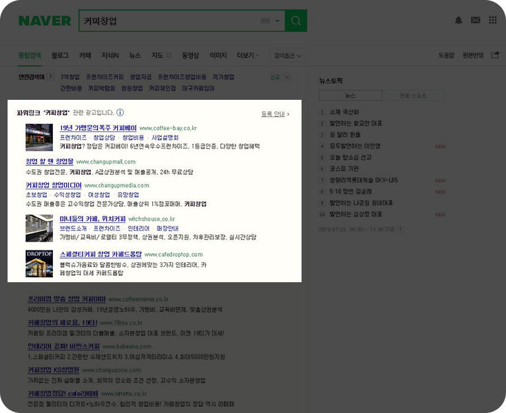Viewport: 506px width, 413px height.
Task: Switch to the 동영상 tab
Action: coord(191,56)
